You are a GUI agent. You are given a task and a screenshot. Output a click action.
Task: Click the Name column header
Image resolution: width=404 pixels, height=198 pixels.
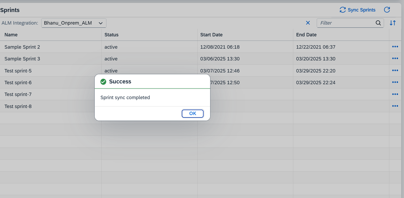(11, 35)
